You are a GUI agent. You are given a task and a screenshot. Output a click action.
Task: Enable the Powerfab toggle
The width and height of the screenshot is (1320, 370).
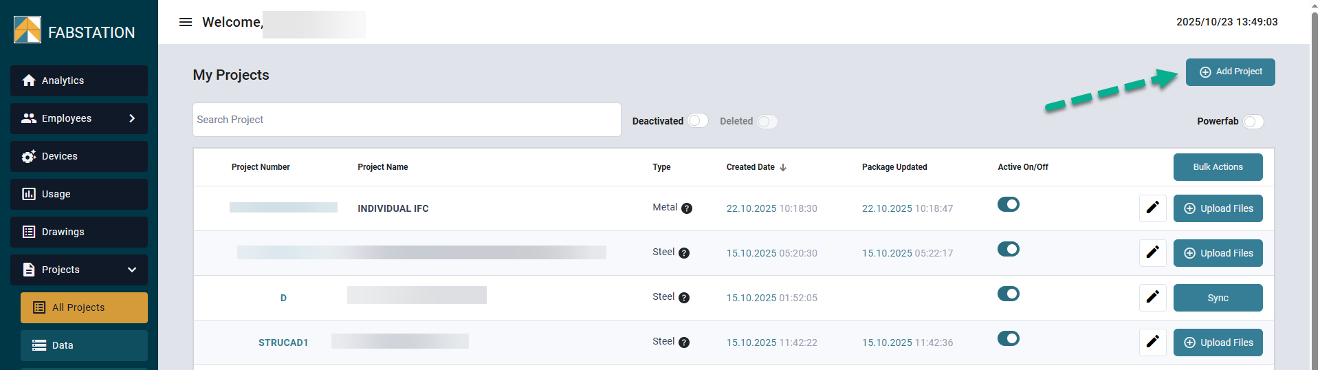1253,122
